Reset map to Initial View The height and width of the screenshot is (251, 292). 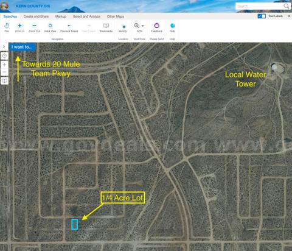click(x=50, y=27)
